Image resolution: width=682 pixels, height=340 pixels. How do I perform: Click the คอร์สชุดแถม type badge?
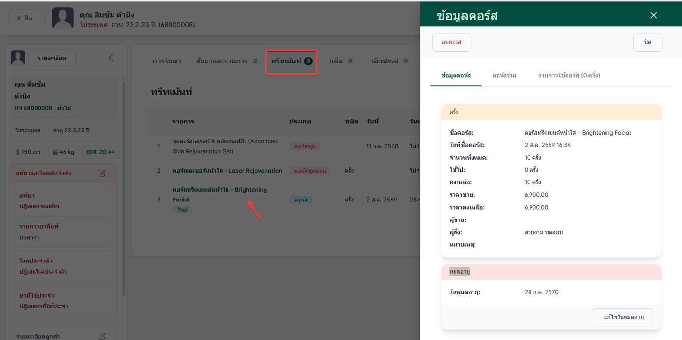click(310, 171)
